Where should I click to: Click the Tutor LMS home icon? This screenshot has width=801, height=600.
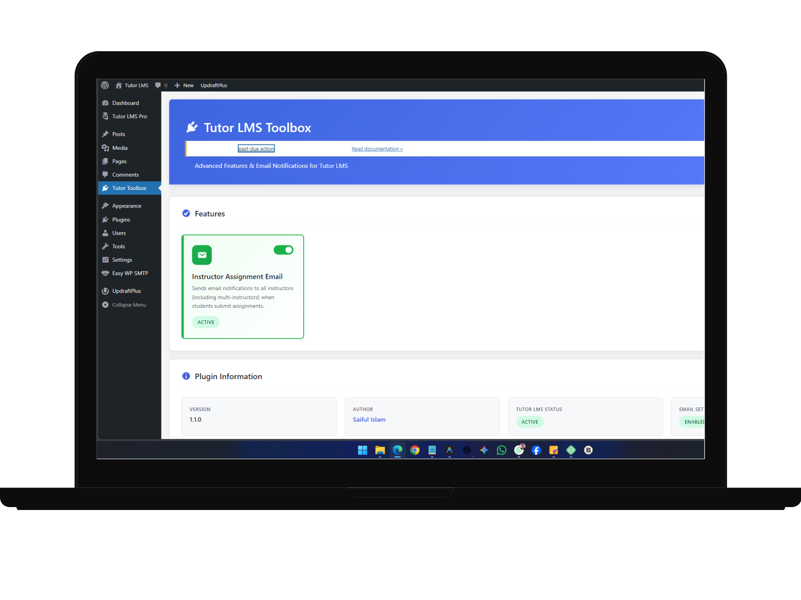(119, 85)
